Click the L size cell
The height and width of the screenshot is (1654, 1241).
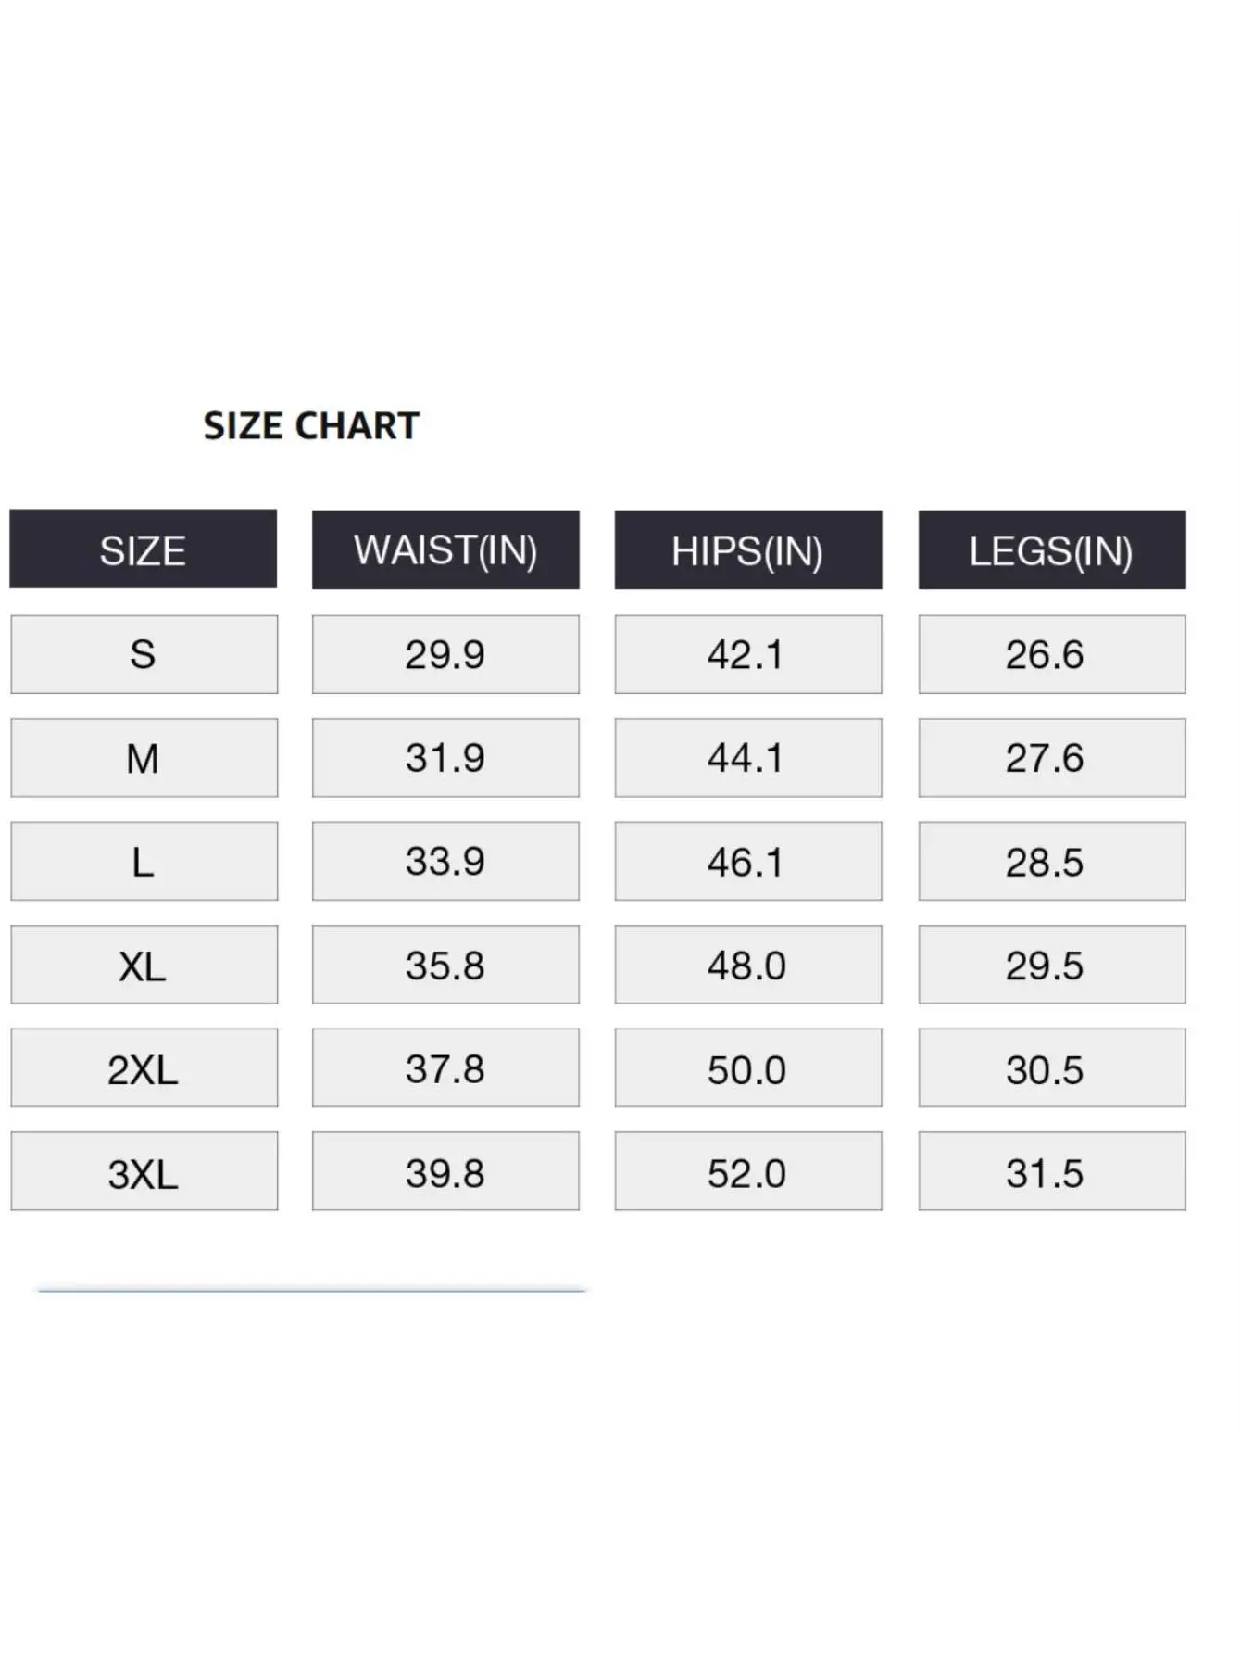144,862
